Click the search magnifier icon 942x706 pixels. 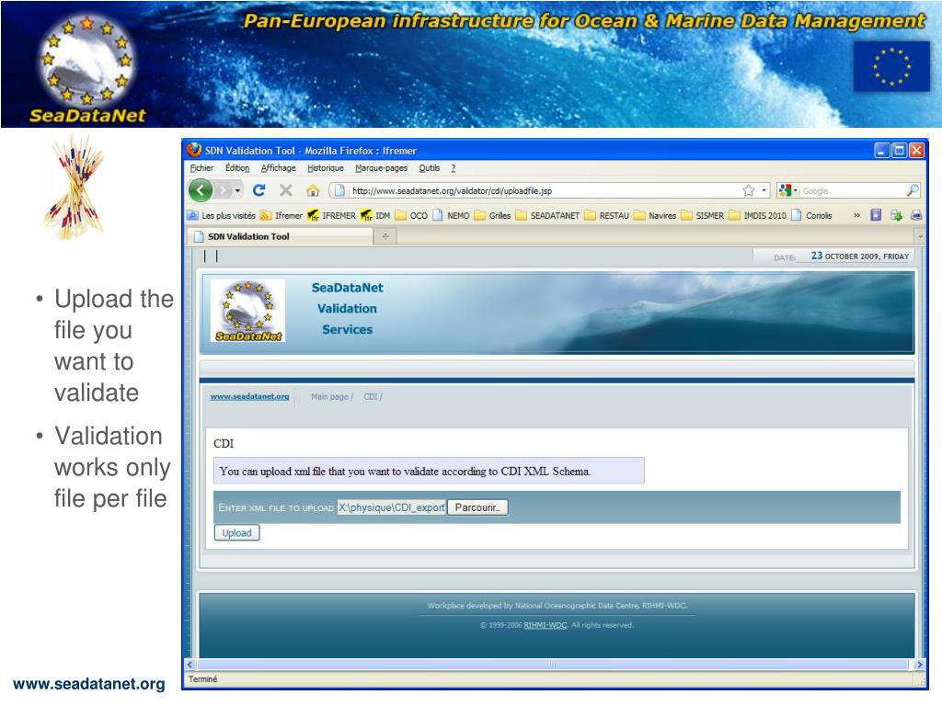click(x=912, y=190)
